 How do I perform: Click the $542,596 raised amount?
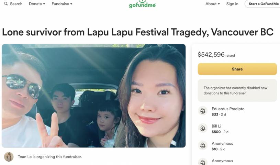coord(211,54)
